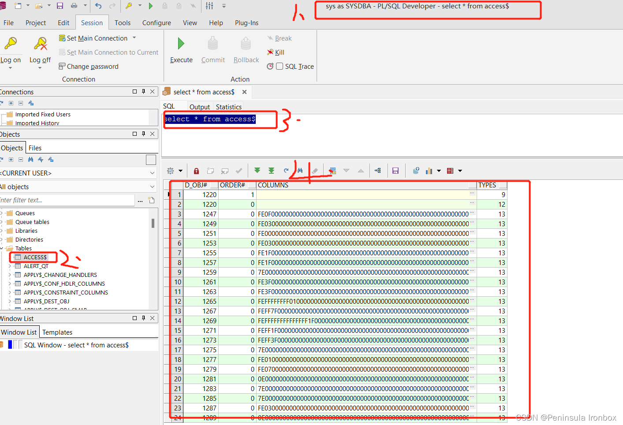This screenshot has height=425, width=623.
Task: Select the ACCESS$ table in tree
Action: point(35,257)
